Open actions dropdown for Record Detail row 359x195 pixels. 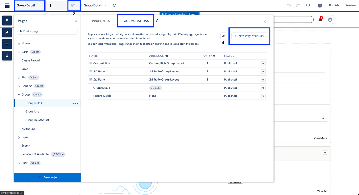(263, 96)
